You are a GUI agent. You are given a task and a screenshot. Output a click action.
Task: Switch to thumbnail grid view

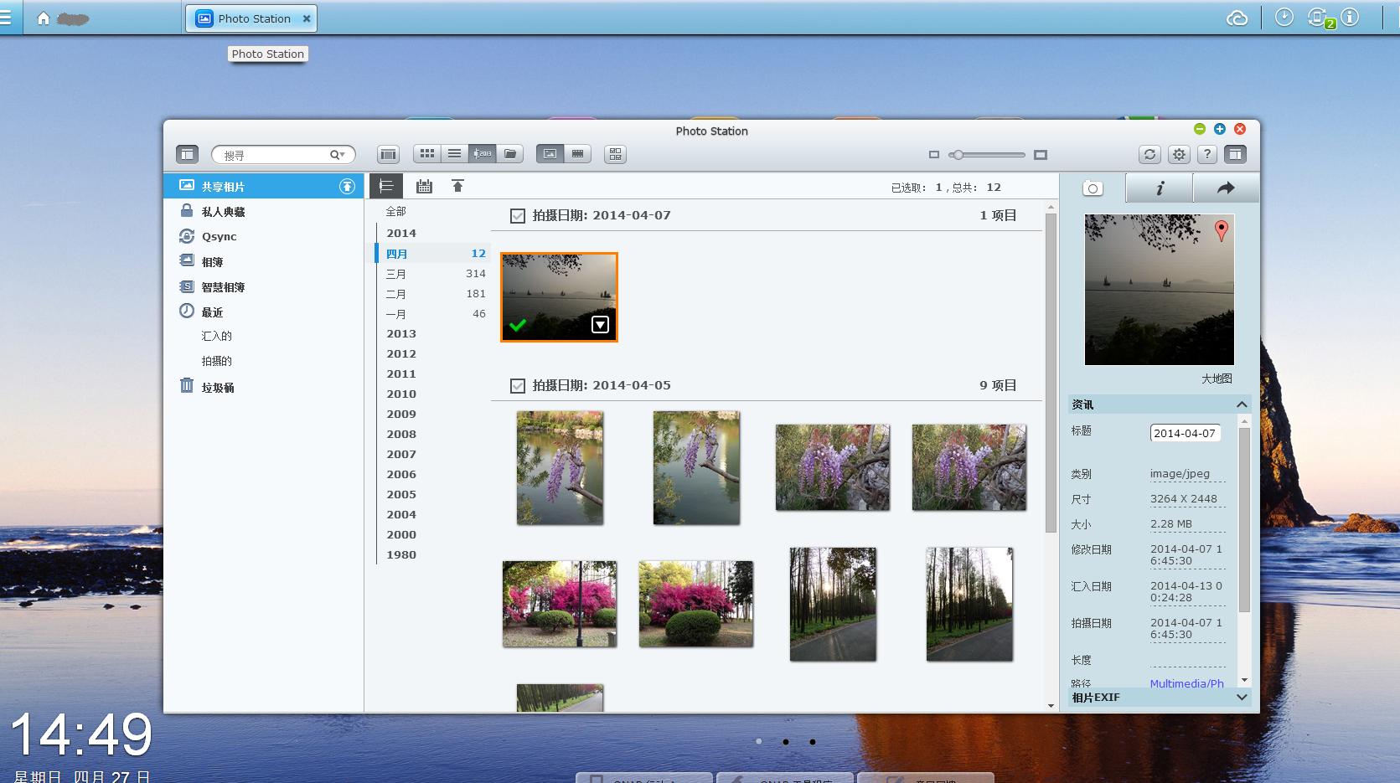[x=426, y=154]
